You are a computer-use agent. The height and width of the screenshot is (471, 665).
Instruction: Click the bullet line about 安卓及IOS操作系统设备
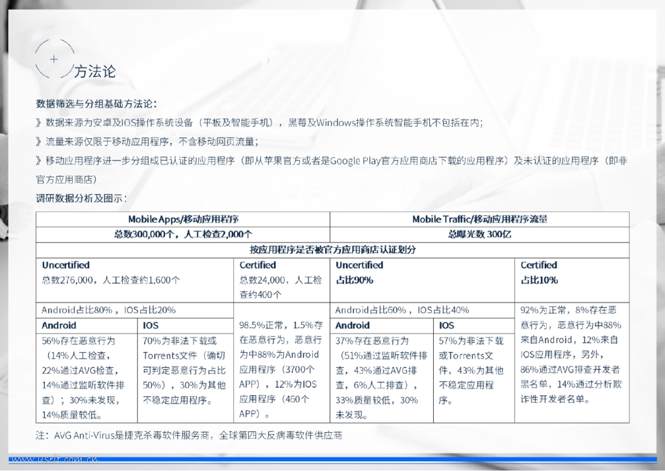tap(260, 123)
